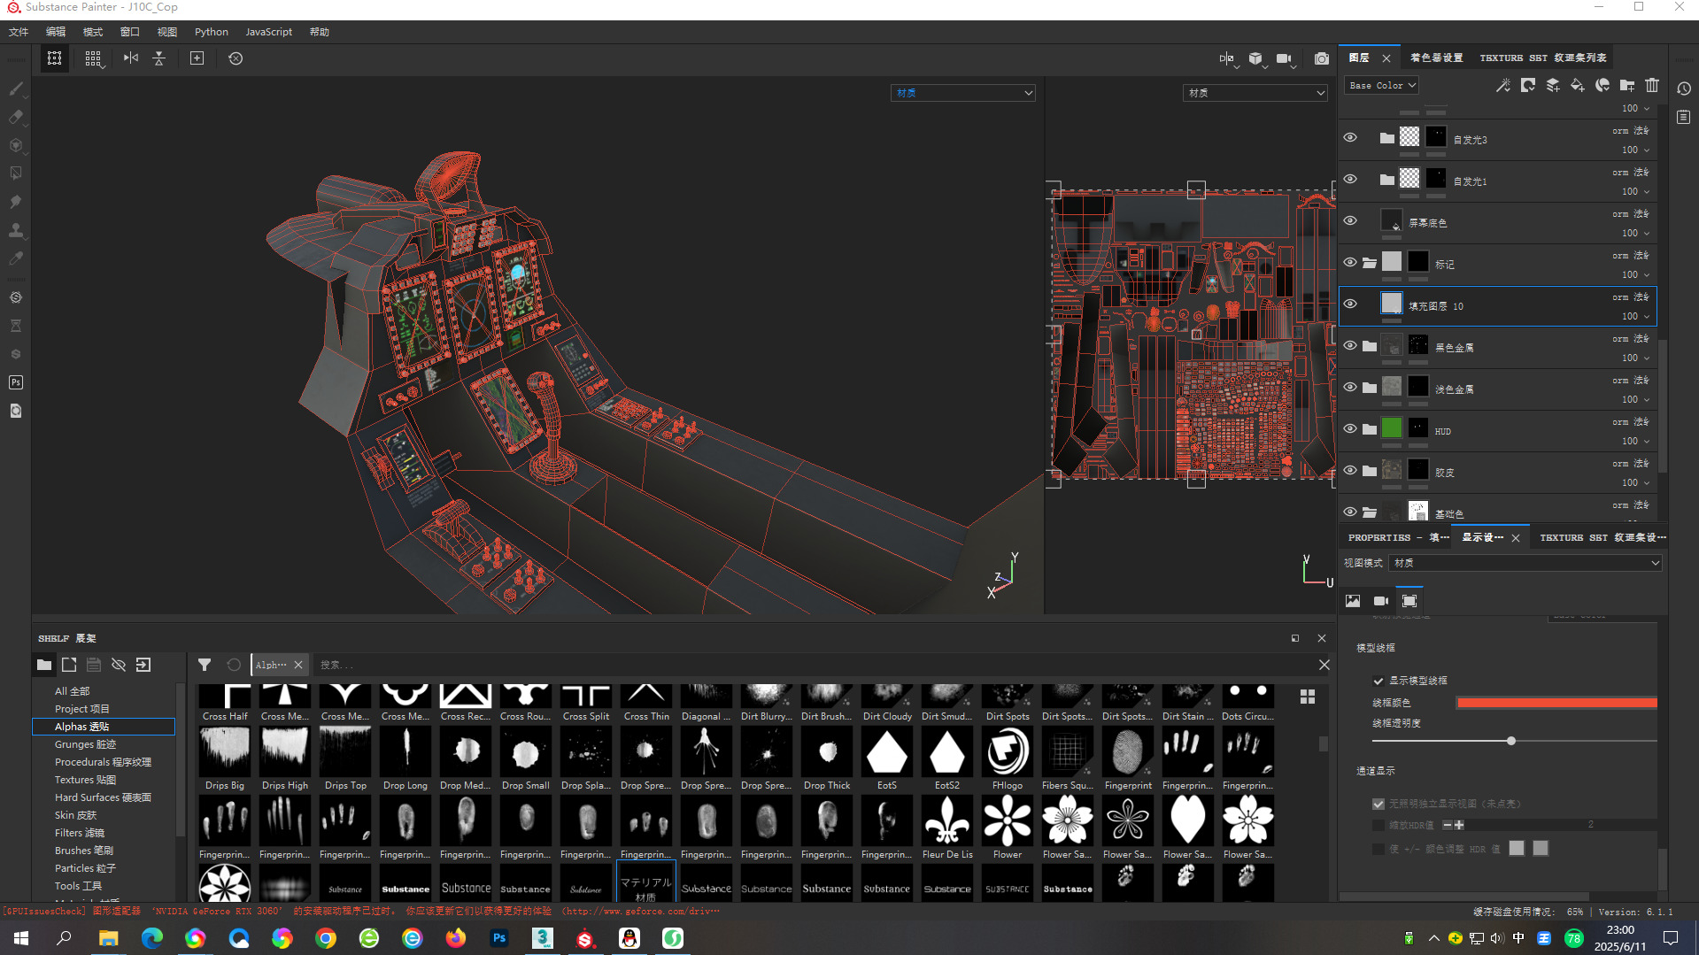The width and height of the screenshot is (1699, 955).
Task: Create a new folder in layer stack
Action: [1627, 85]
